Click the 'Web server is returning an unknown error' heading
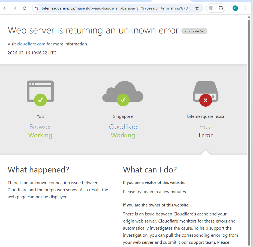Screen dimensions: 253x247 pos(93,30)
